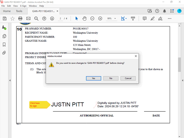Zoom in with the plus icon
The image size is (184, 138).
click(x=100, y=18)
